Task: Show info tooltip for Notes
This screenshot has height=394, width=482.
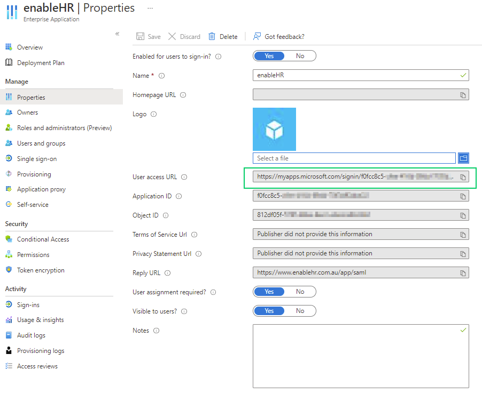Action: pos(156,331)
